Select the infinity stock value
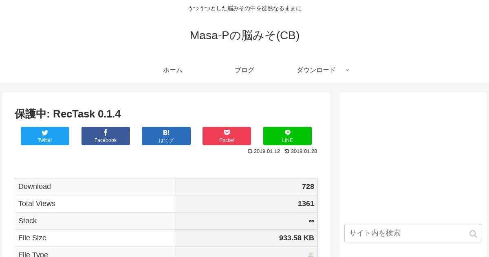This screenshot has height=257, width=489. [311, 221]
